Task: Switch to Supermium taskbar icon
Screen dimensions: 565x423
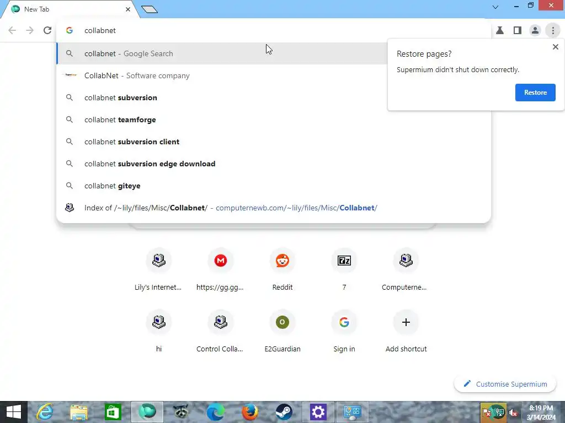Action: coord(147,412)
